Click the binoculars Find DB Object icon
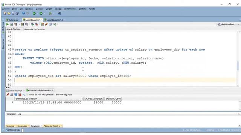Screen dimensions: 241x135 pos(59,13)
